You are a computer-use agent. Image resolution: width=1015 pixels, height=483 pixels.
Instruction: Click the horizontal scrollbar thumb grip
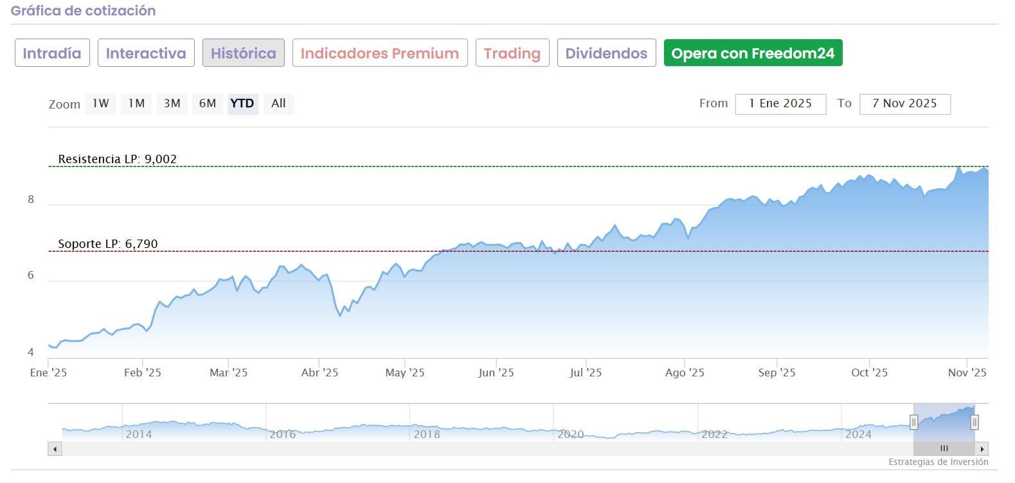coord(944,449)
